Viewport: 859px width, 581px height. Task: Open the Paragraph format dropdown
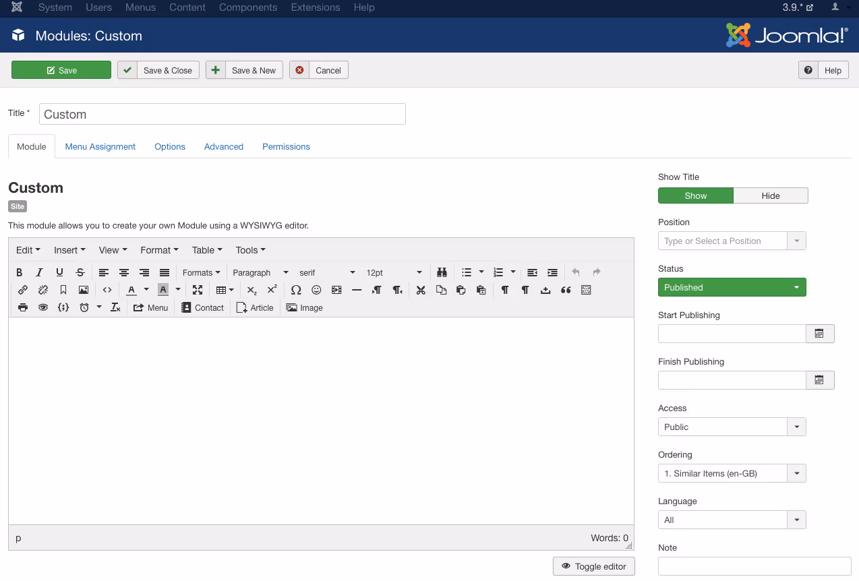260,272
